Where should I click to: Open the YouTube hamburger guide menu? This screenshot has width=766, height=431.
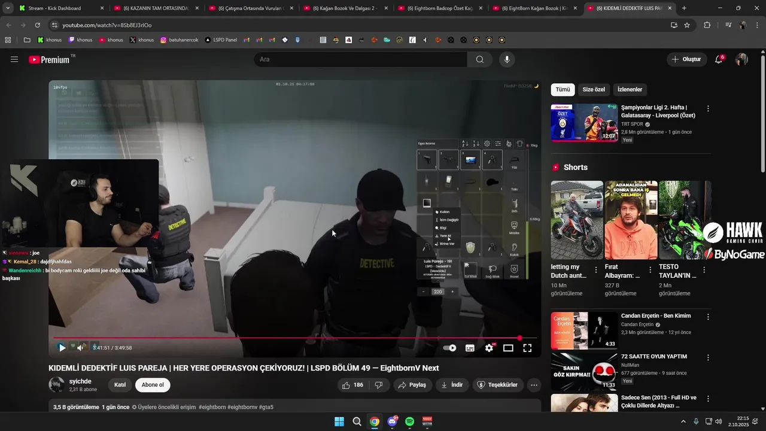tap(14, 59)
